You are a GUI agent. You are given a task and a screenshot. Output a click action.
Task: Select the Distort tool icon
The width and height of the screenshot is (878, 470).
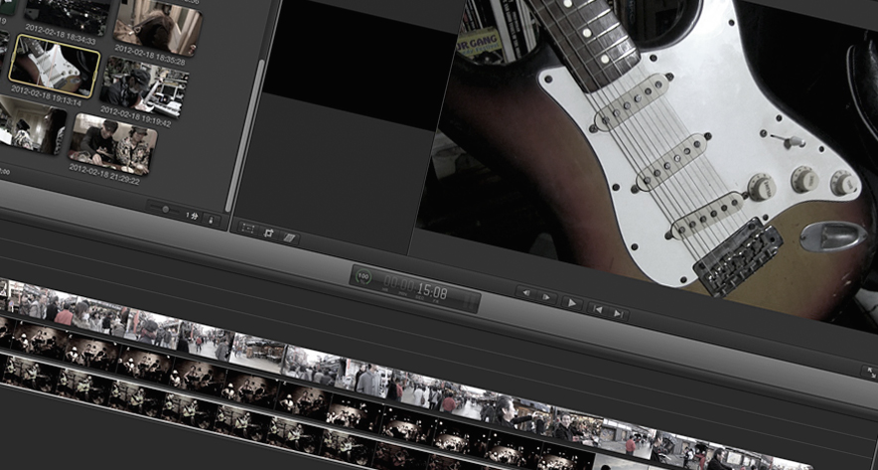click(x=289, y=238)
